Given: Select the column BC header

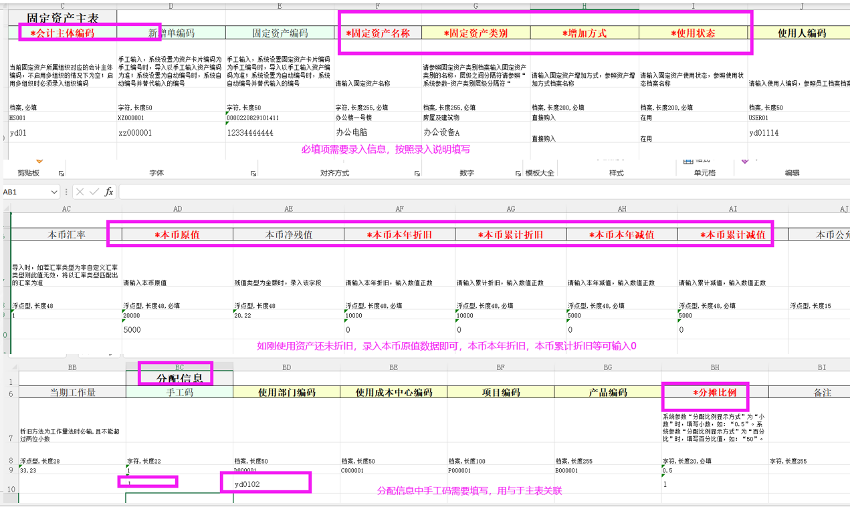Looking at the screenshot, I should tap(179, 367).
